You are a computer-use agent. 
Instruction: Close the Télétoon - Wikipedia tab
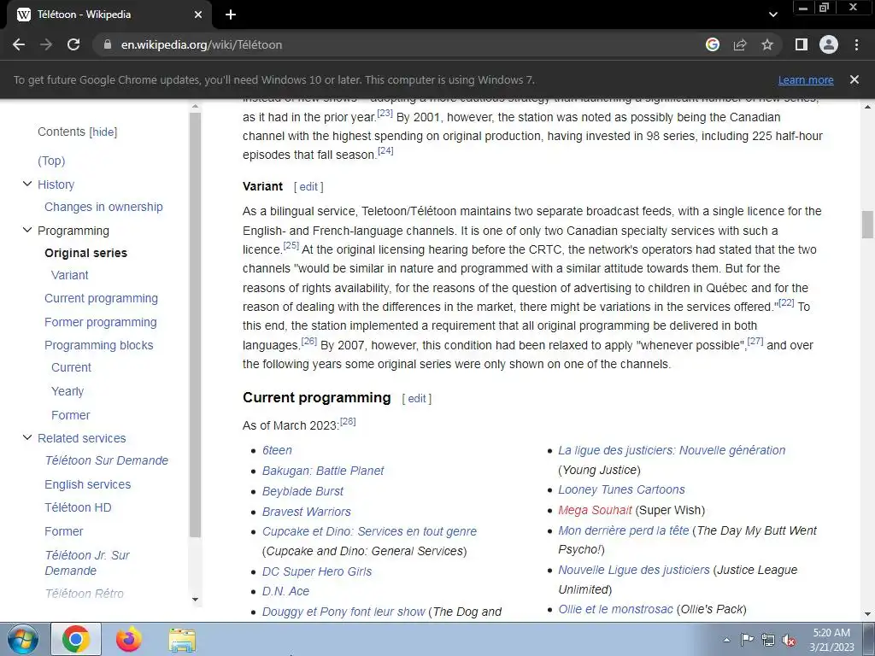[198, 15]
